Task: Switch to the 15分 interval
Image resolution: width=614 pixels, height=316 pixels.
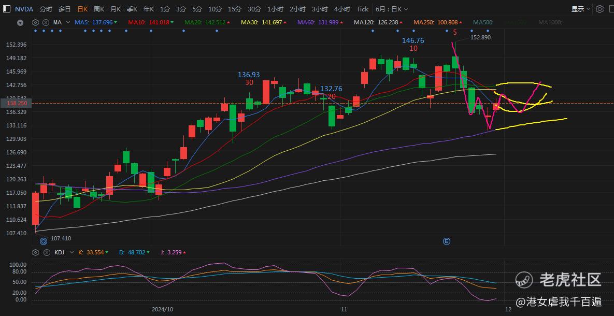Action: coord(235,9)
